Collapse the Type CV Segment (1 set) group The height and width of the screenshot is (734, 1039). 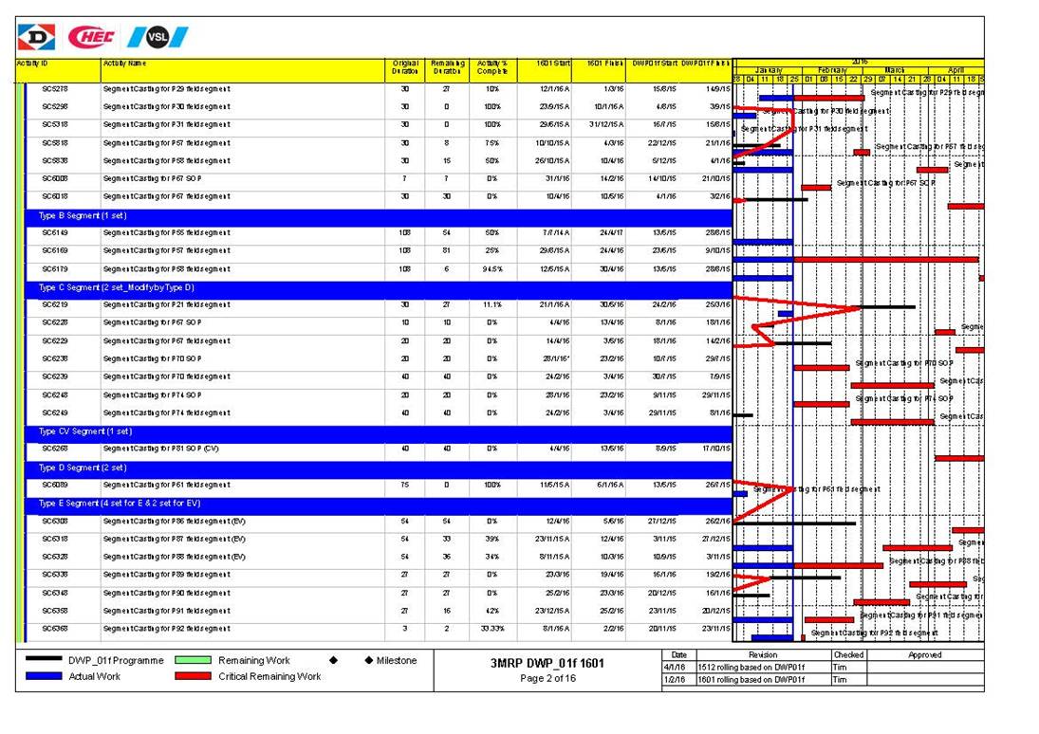pyautogui.click(x=85, y=431)
